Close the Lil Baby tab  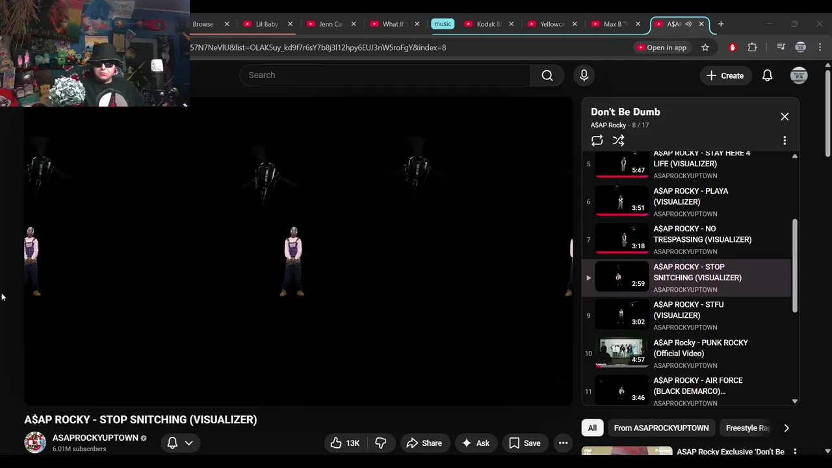coord(290,24)
